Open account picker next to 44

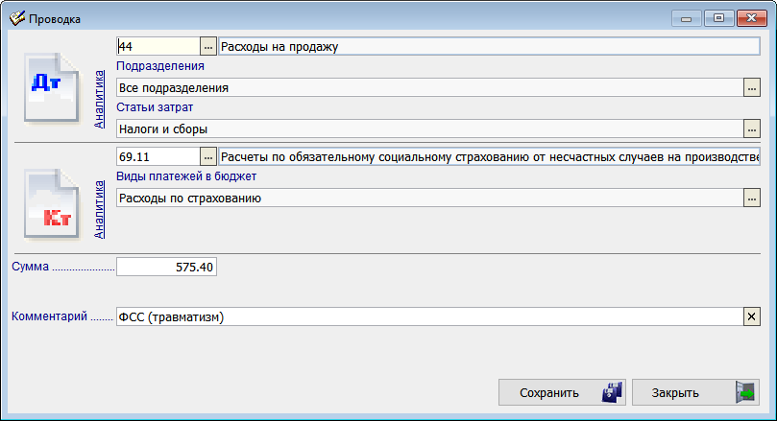(208, 46)
